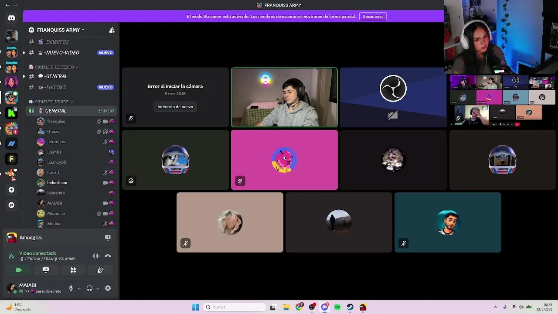The height and width of the screenshot is (314, 558).
Task: Open Discord direct messages home icon
Action: click(11, 18)
